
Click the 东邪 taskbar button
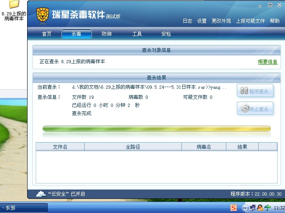tap(23, 208)
